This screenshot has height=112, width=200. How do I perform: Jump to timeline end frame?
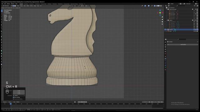click(86, 102)
